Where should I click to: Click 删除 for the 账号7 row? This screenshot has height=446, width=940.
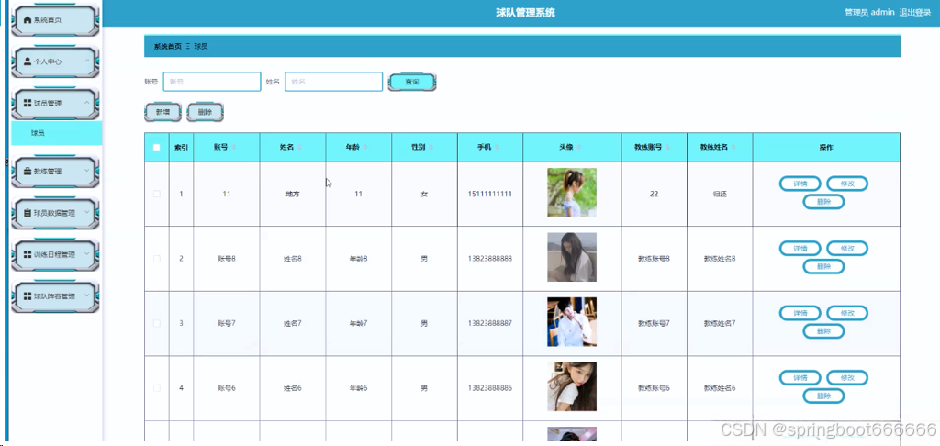point(823,331)
